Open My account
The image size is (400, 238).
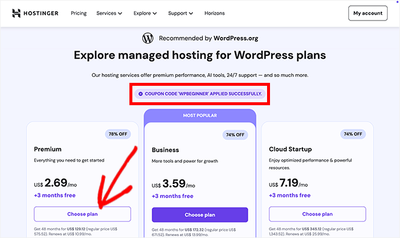tap(368, 13)
